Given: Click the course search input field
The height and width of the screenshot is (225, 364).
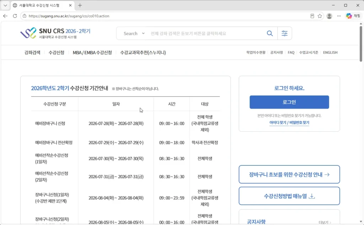Looking at the screenshot, I should click(207, 33).
